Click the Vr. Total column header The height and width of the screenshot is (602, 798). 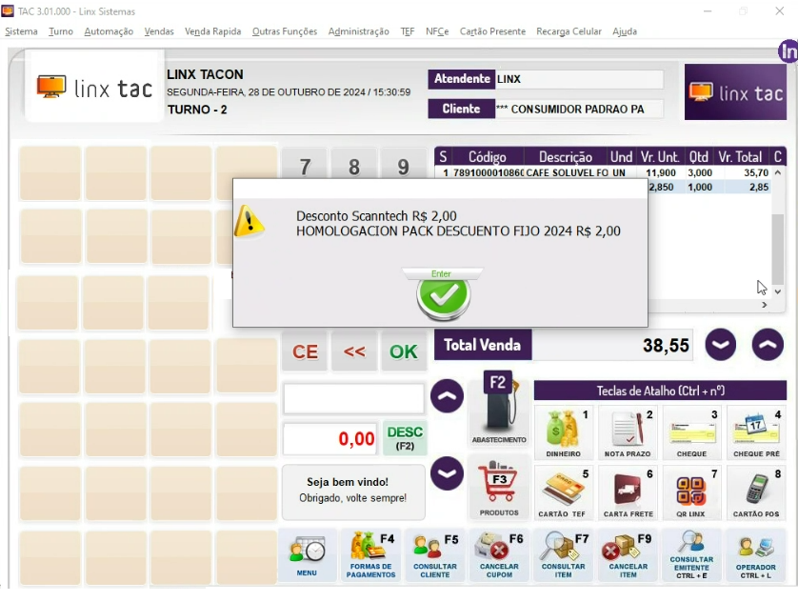741,157
